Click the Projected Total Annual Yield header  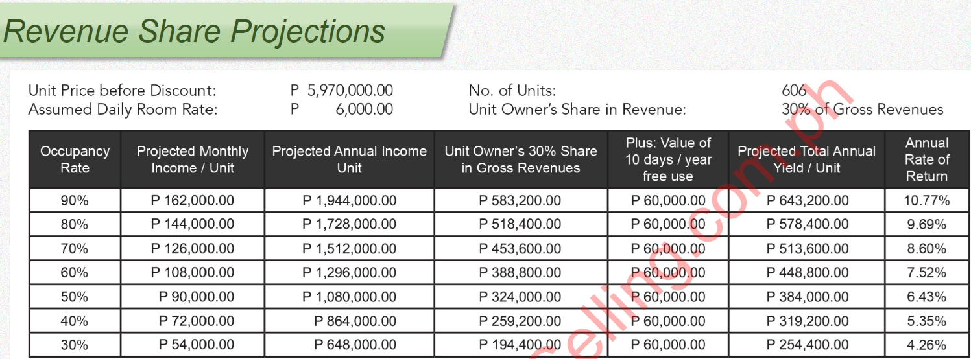(806, 159)
